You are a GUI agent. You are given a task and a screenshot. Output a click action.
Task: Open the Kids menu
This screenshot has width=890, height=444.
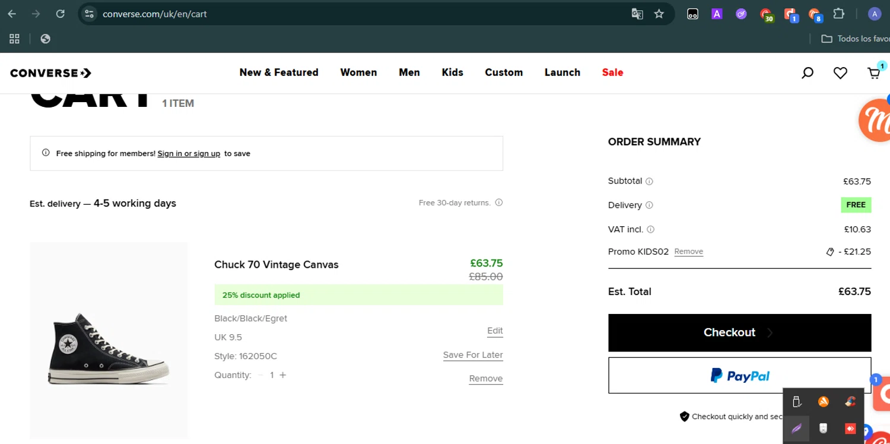click(452, 72)
